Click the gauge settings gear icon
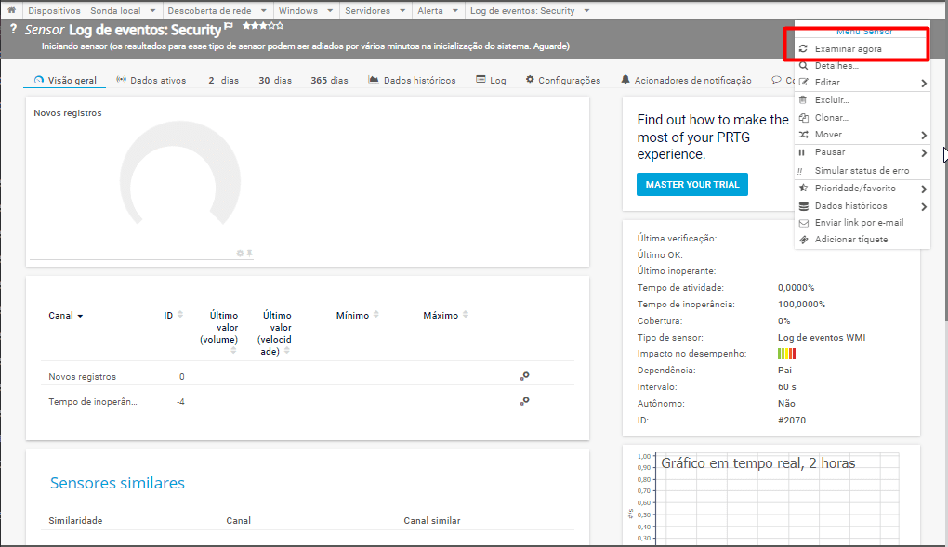Image resolution: width=948 pixels, height=547 pixels. [x=240, y=254]
